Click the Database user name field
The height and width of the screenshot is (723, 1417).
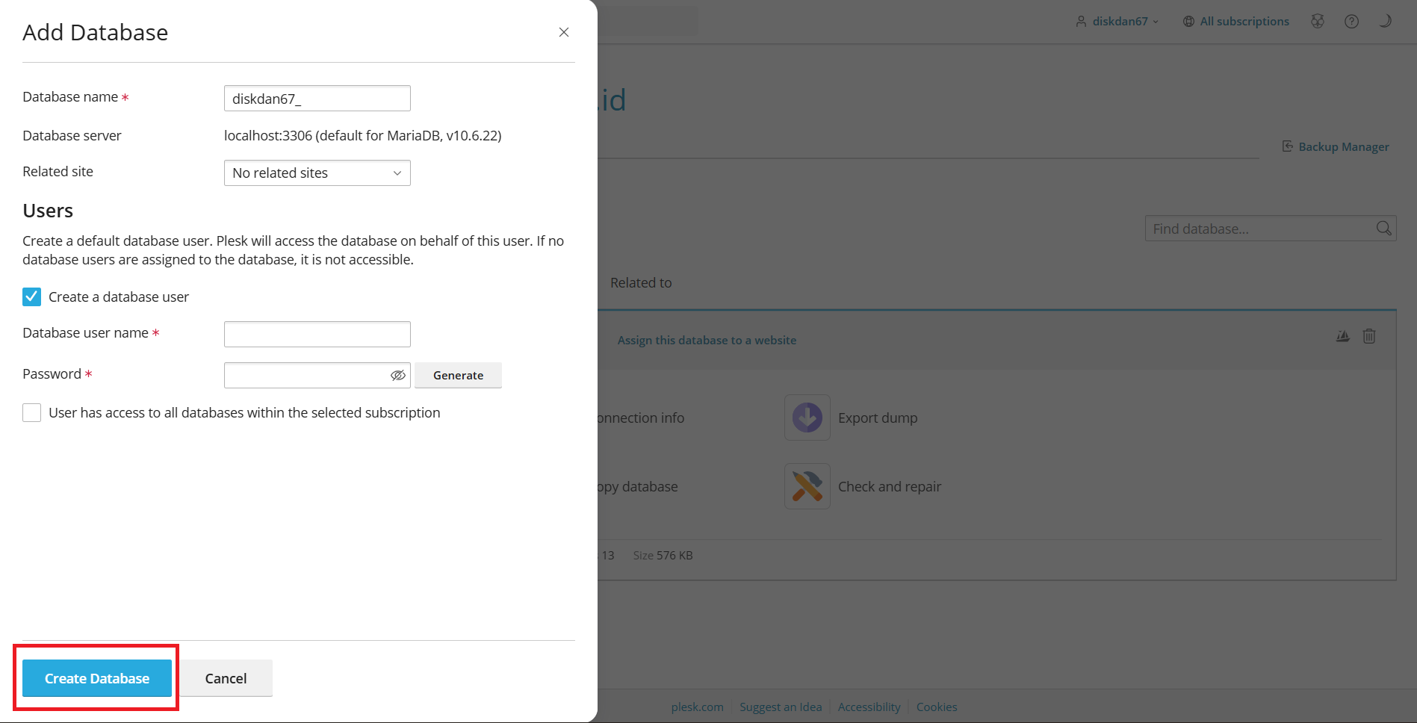317,334
